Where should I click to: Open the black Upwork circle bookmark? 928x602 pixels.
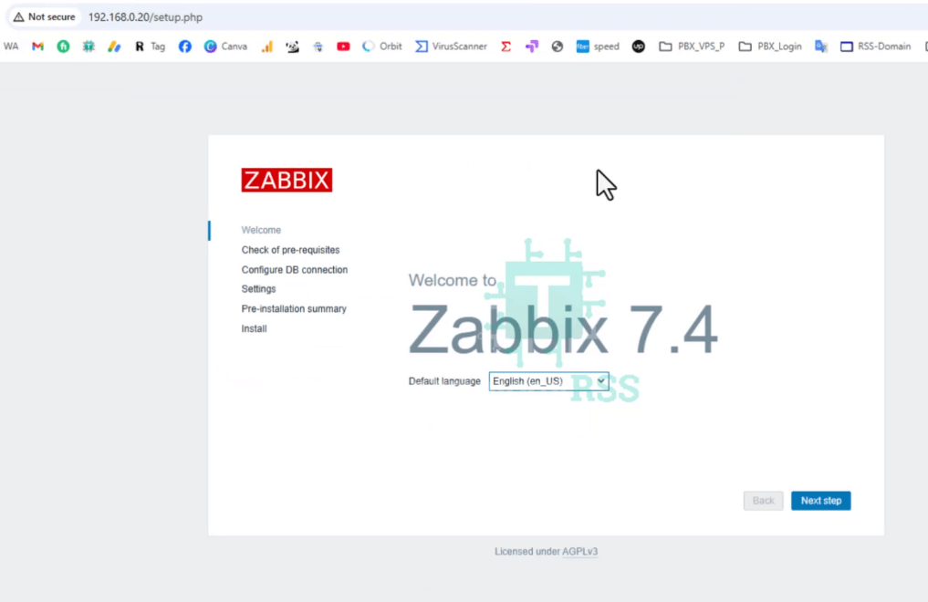(x=638, y=47)
